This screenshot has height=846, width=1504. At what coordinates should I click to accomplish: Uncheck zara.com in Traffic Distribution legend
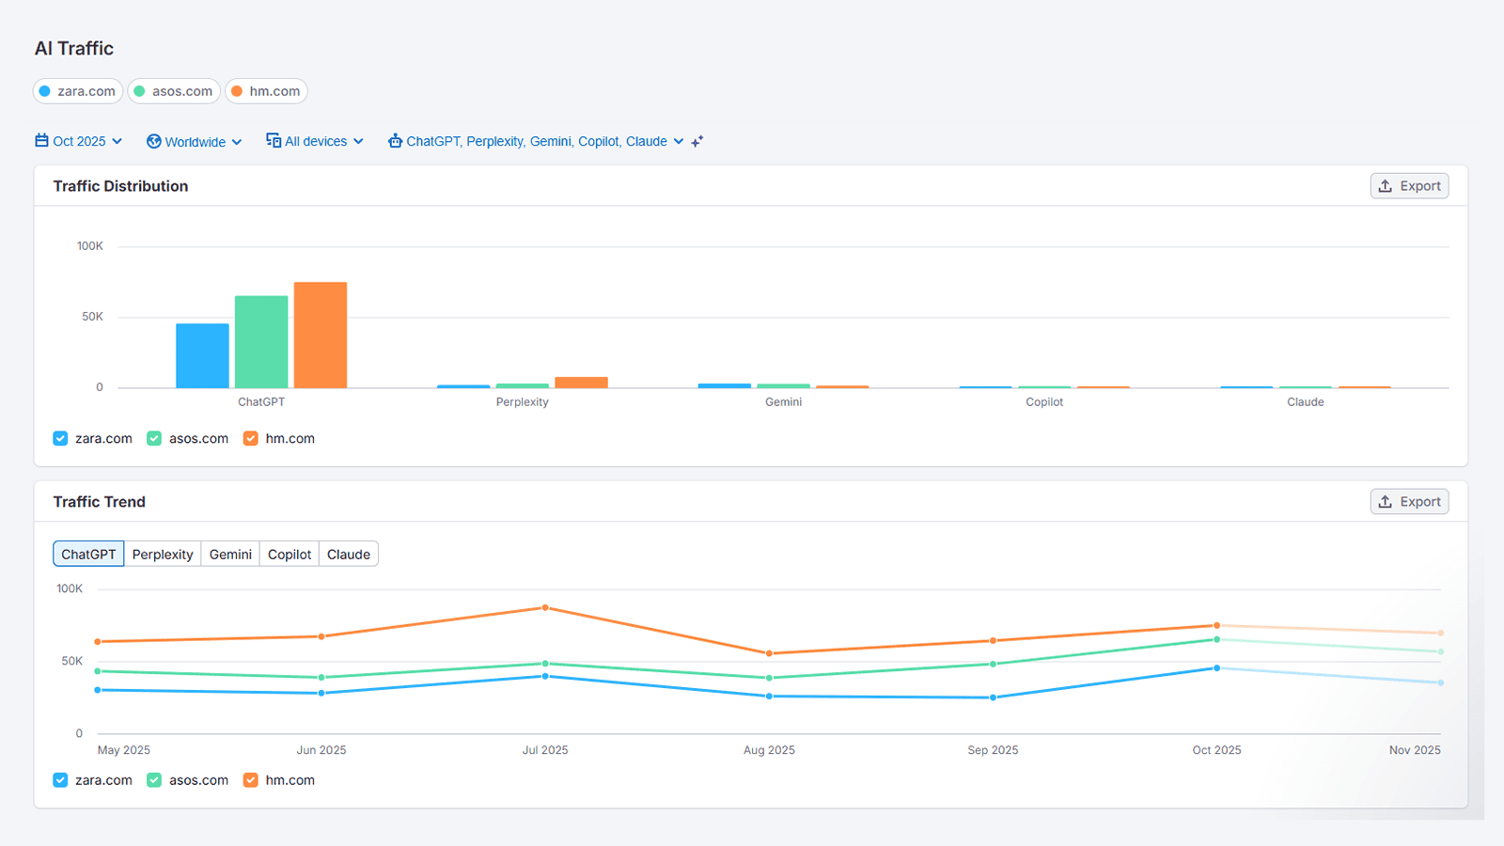[x=60, y=439]
